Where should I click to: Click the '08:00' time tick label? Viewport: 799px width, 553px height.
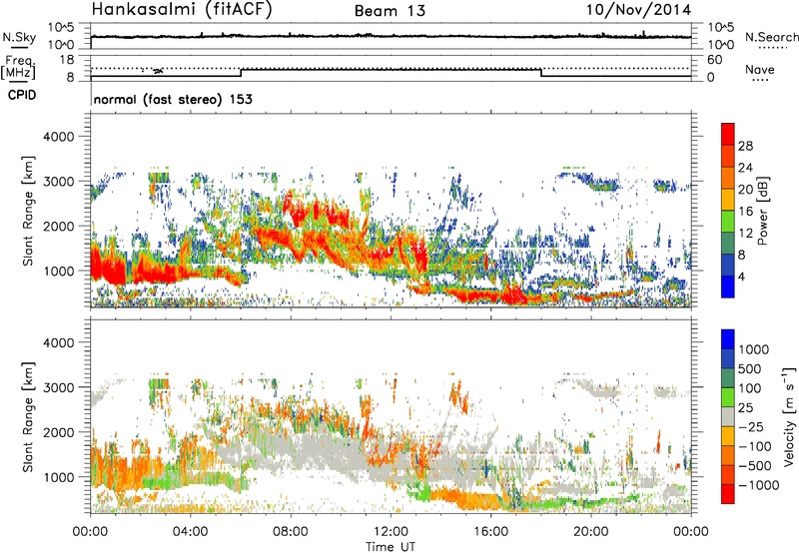291,532
